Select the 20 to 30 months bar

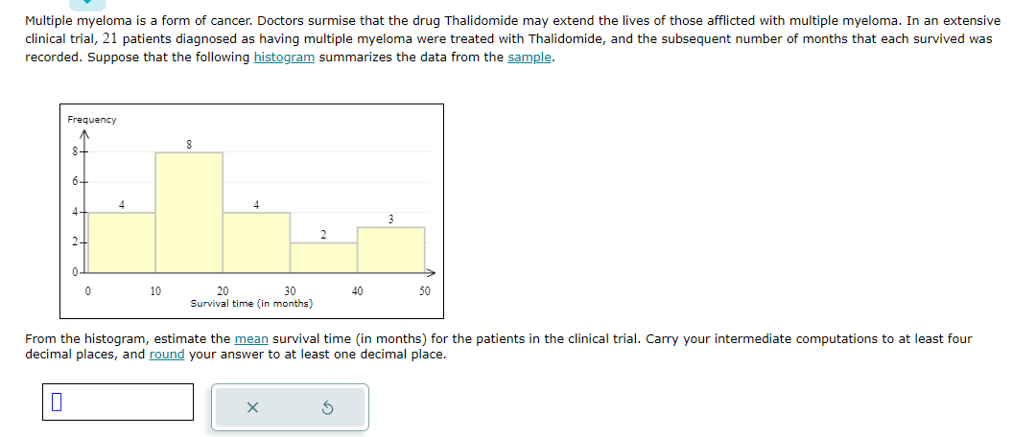tap(256, 242)
